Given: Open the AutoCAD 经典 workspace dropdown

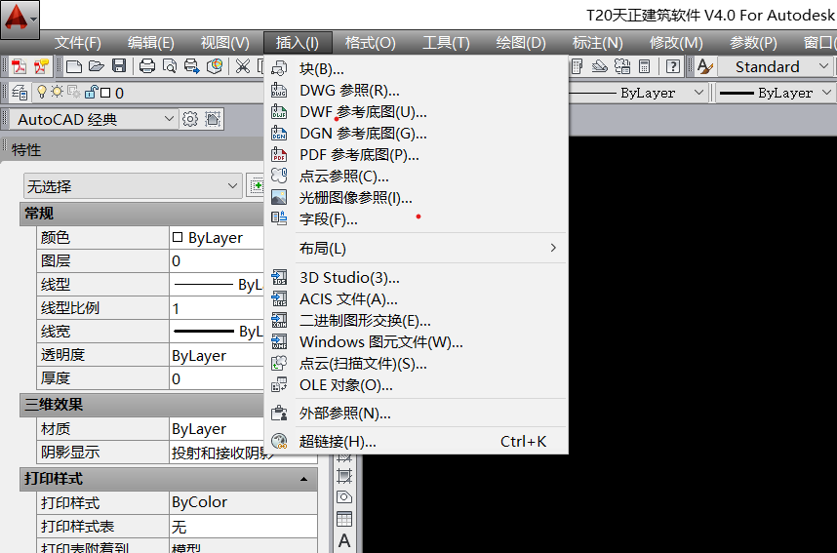Looking at the screenshot, I should [94, 119].
